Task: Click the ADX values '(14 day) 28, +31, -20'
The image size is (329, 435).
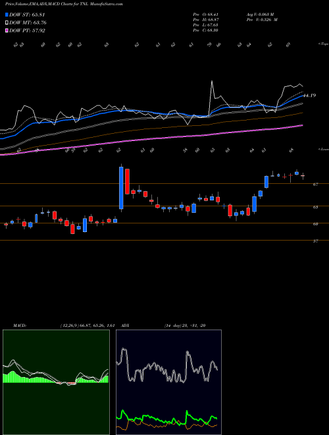Action: 185,326
